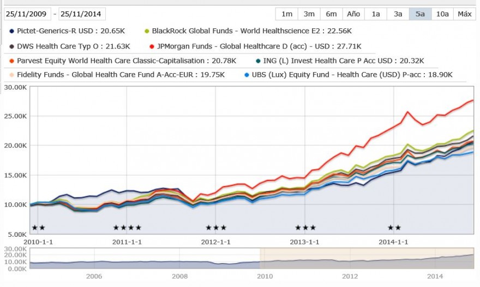Click the highlighted range in the overview navigator
Screen dimensions: 480x287
[x=367, y=259]
